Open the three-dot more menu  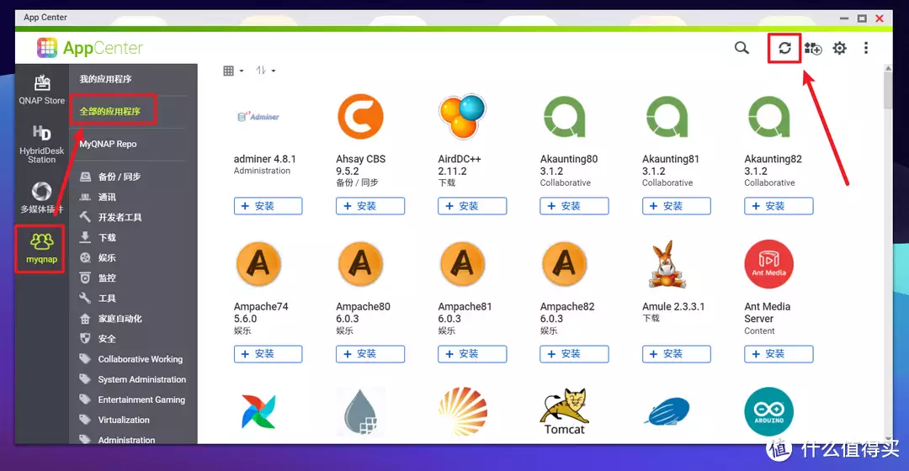tap(866, 48)
